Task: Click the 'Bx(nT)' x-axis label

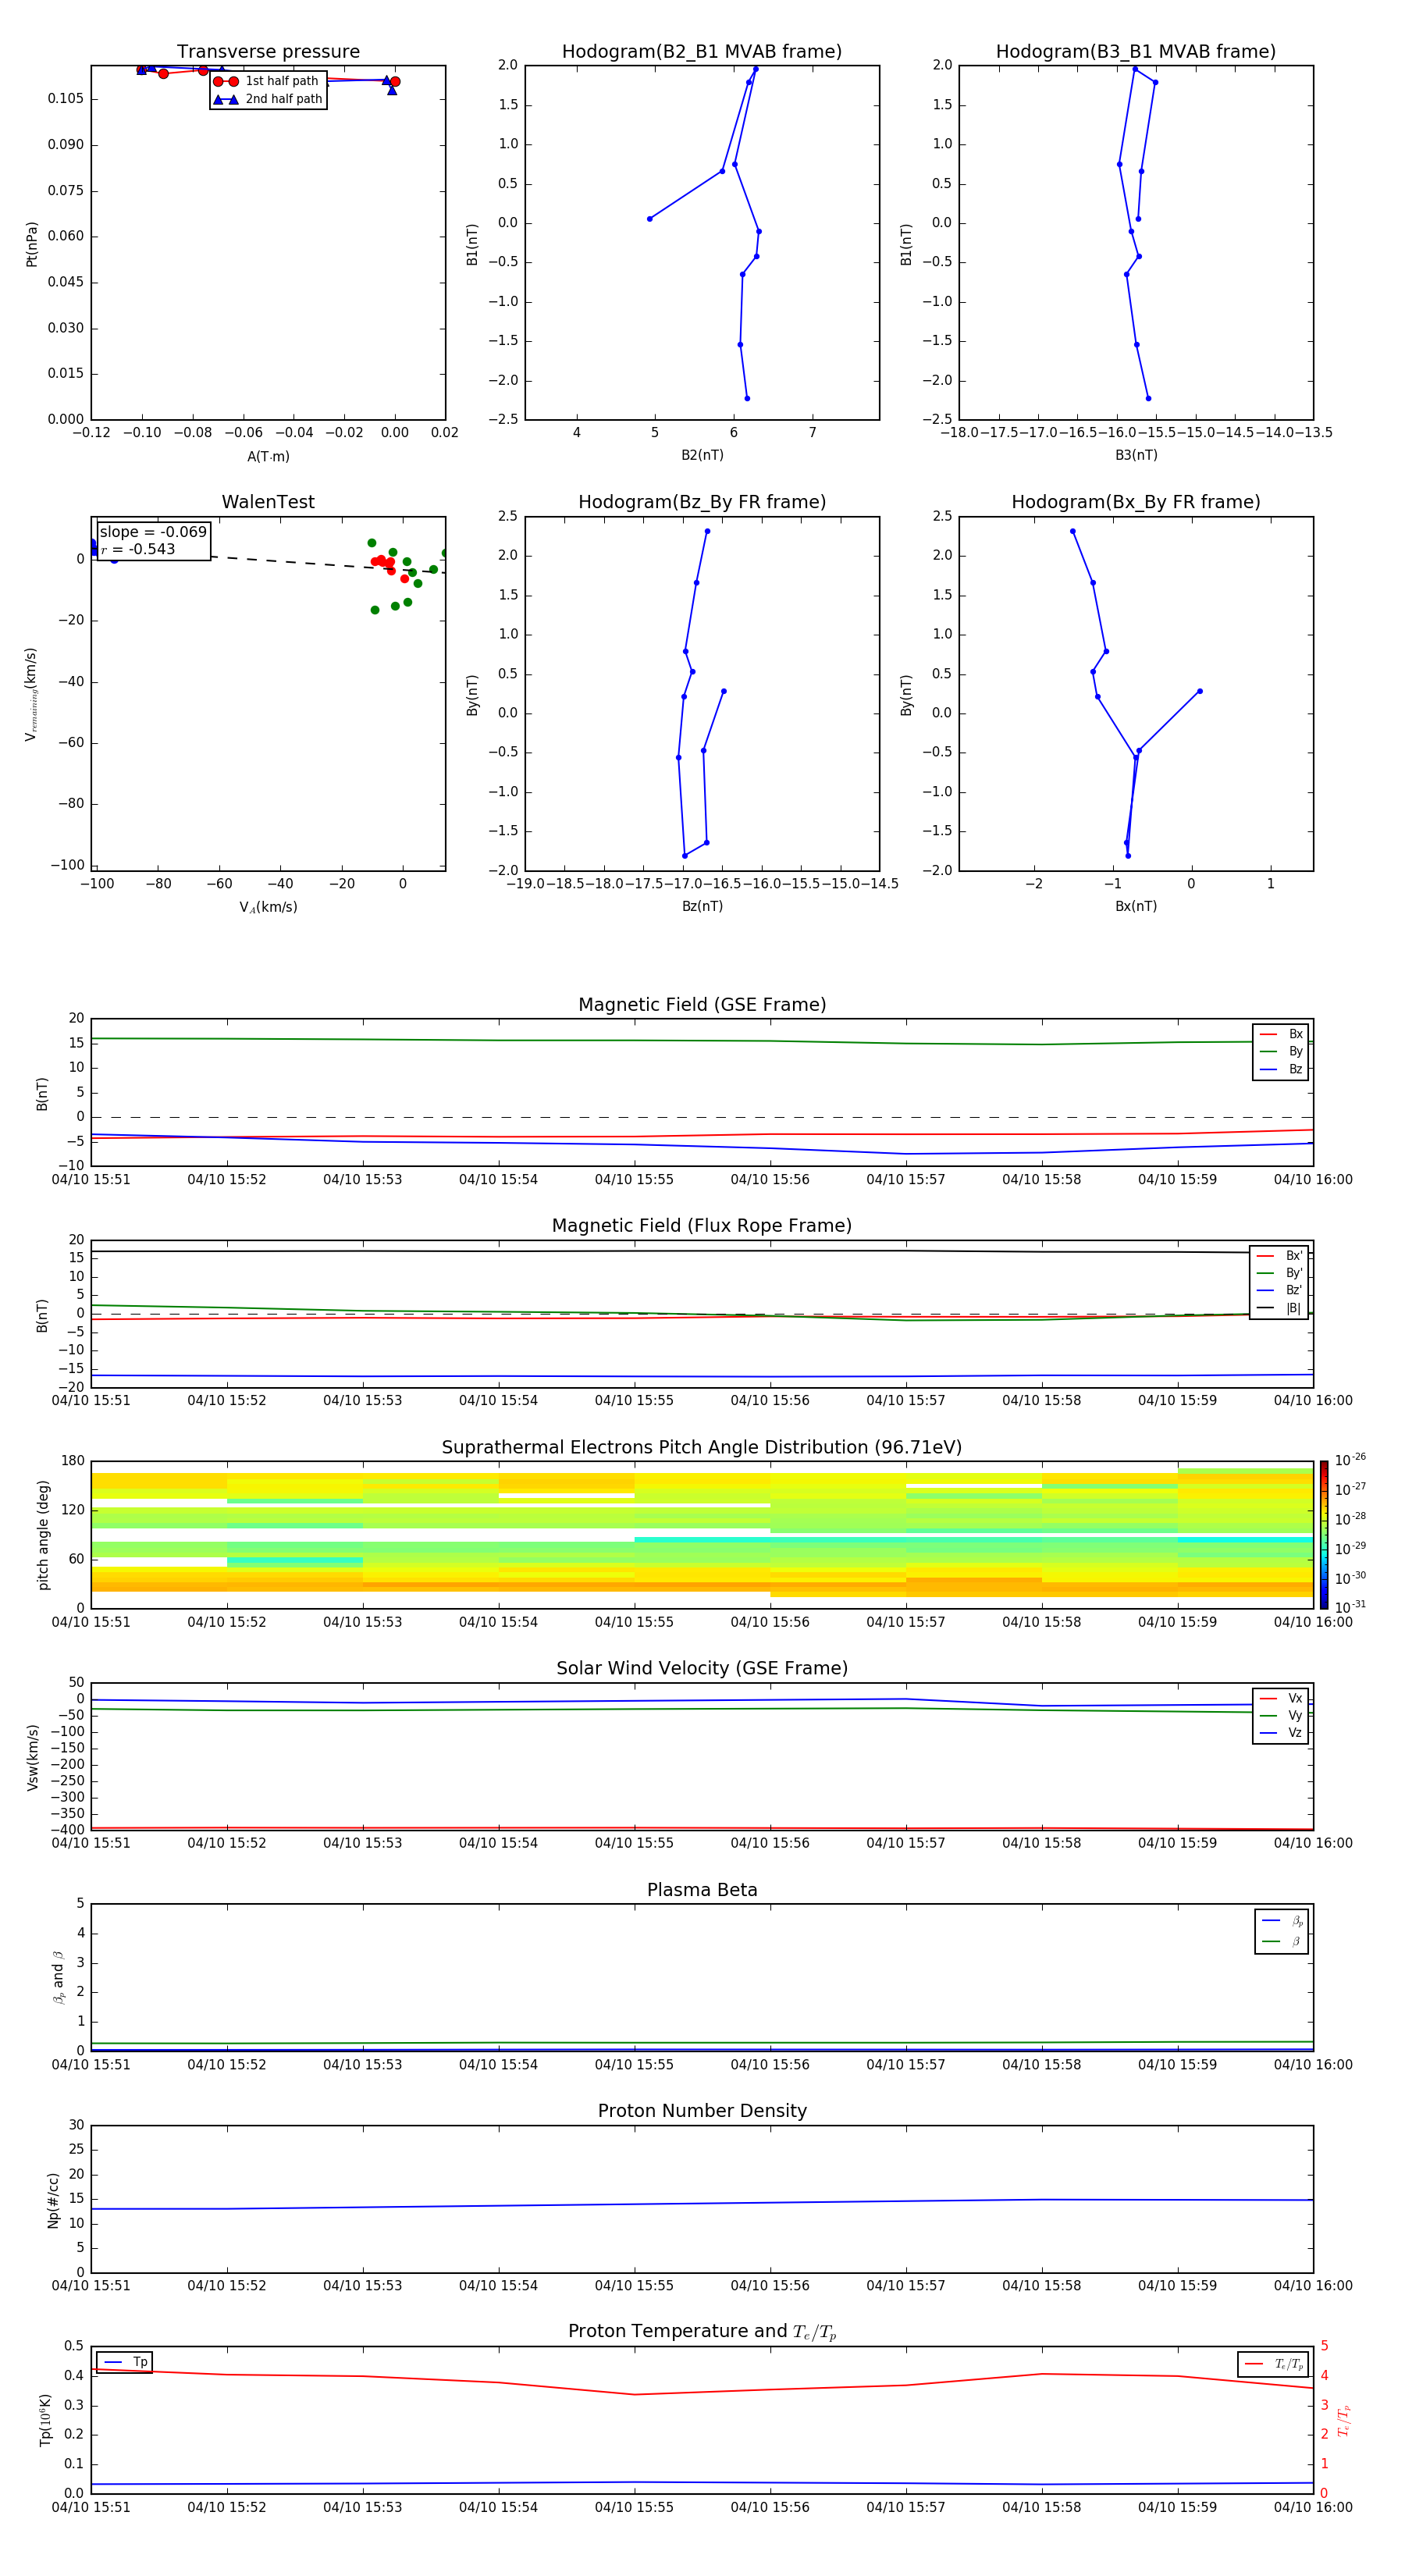Action: click(1136, 906)
